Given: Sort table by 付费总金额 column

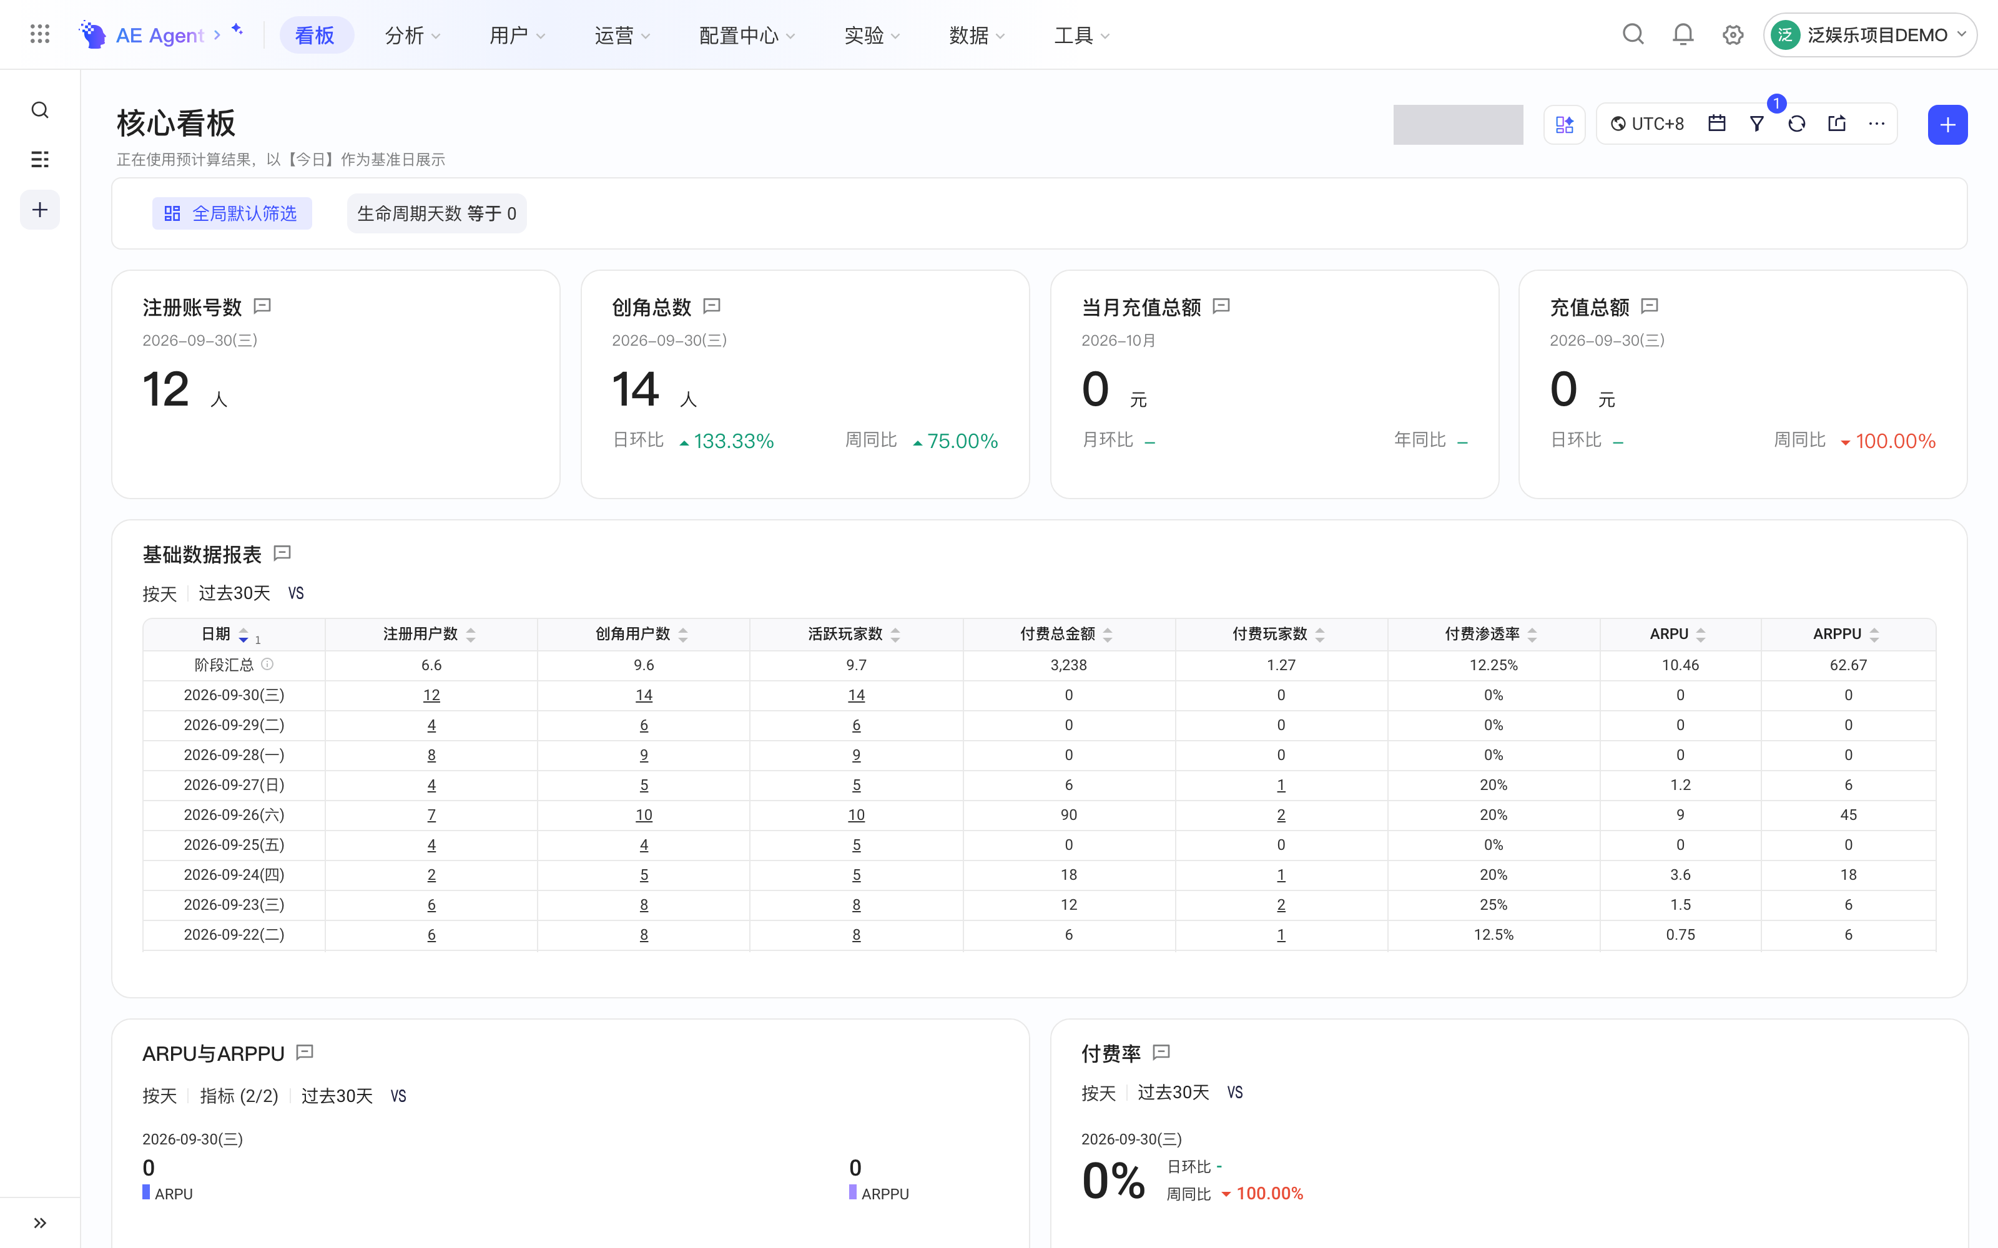Looking at the screenshot, I should 1108,635.
